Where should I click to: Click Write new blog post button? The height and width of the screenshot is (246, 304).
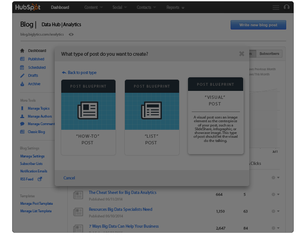coord(258,25)
